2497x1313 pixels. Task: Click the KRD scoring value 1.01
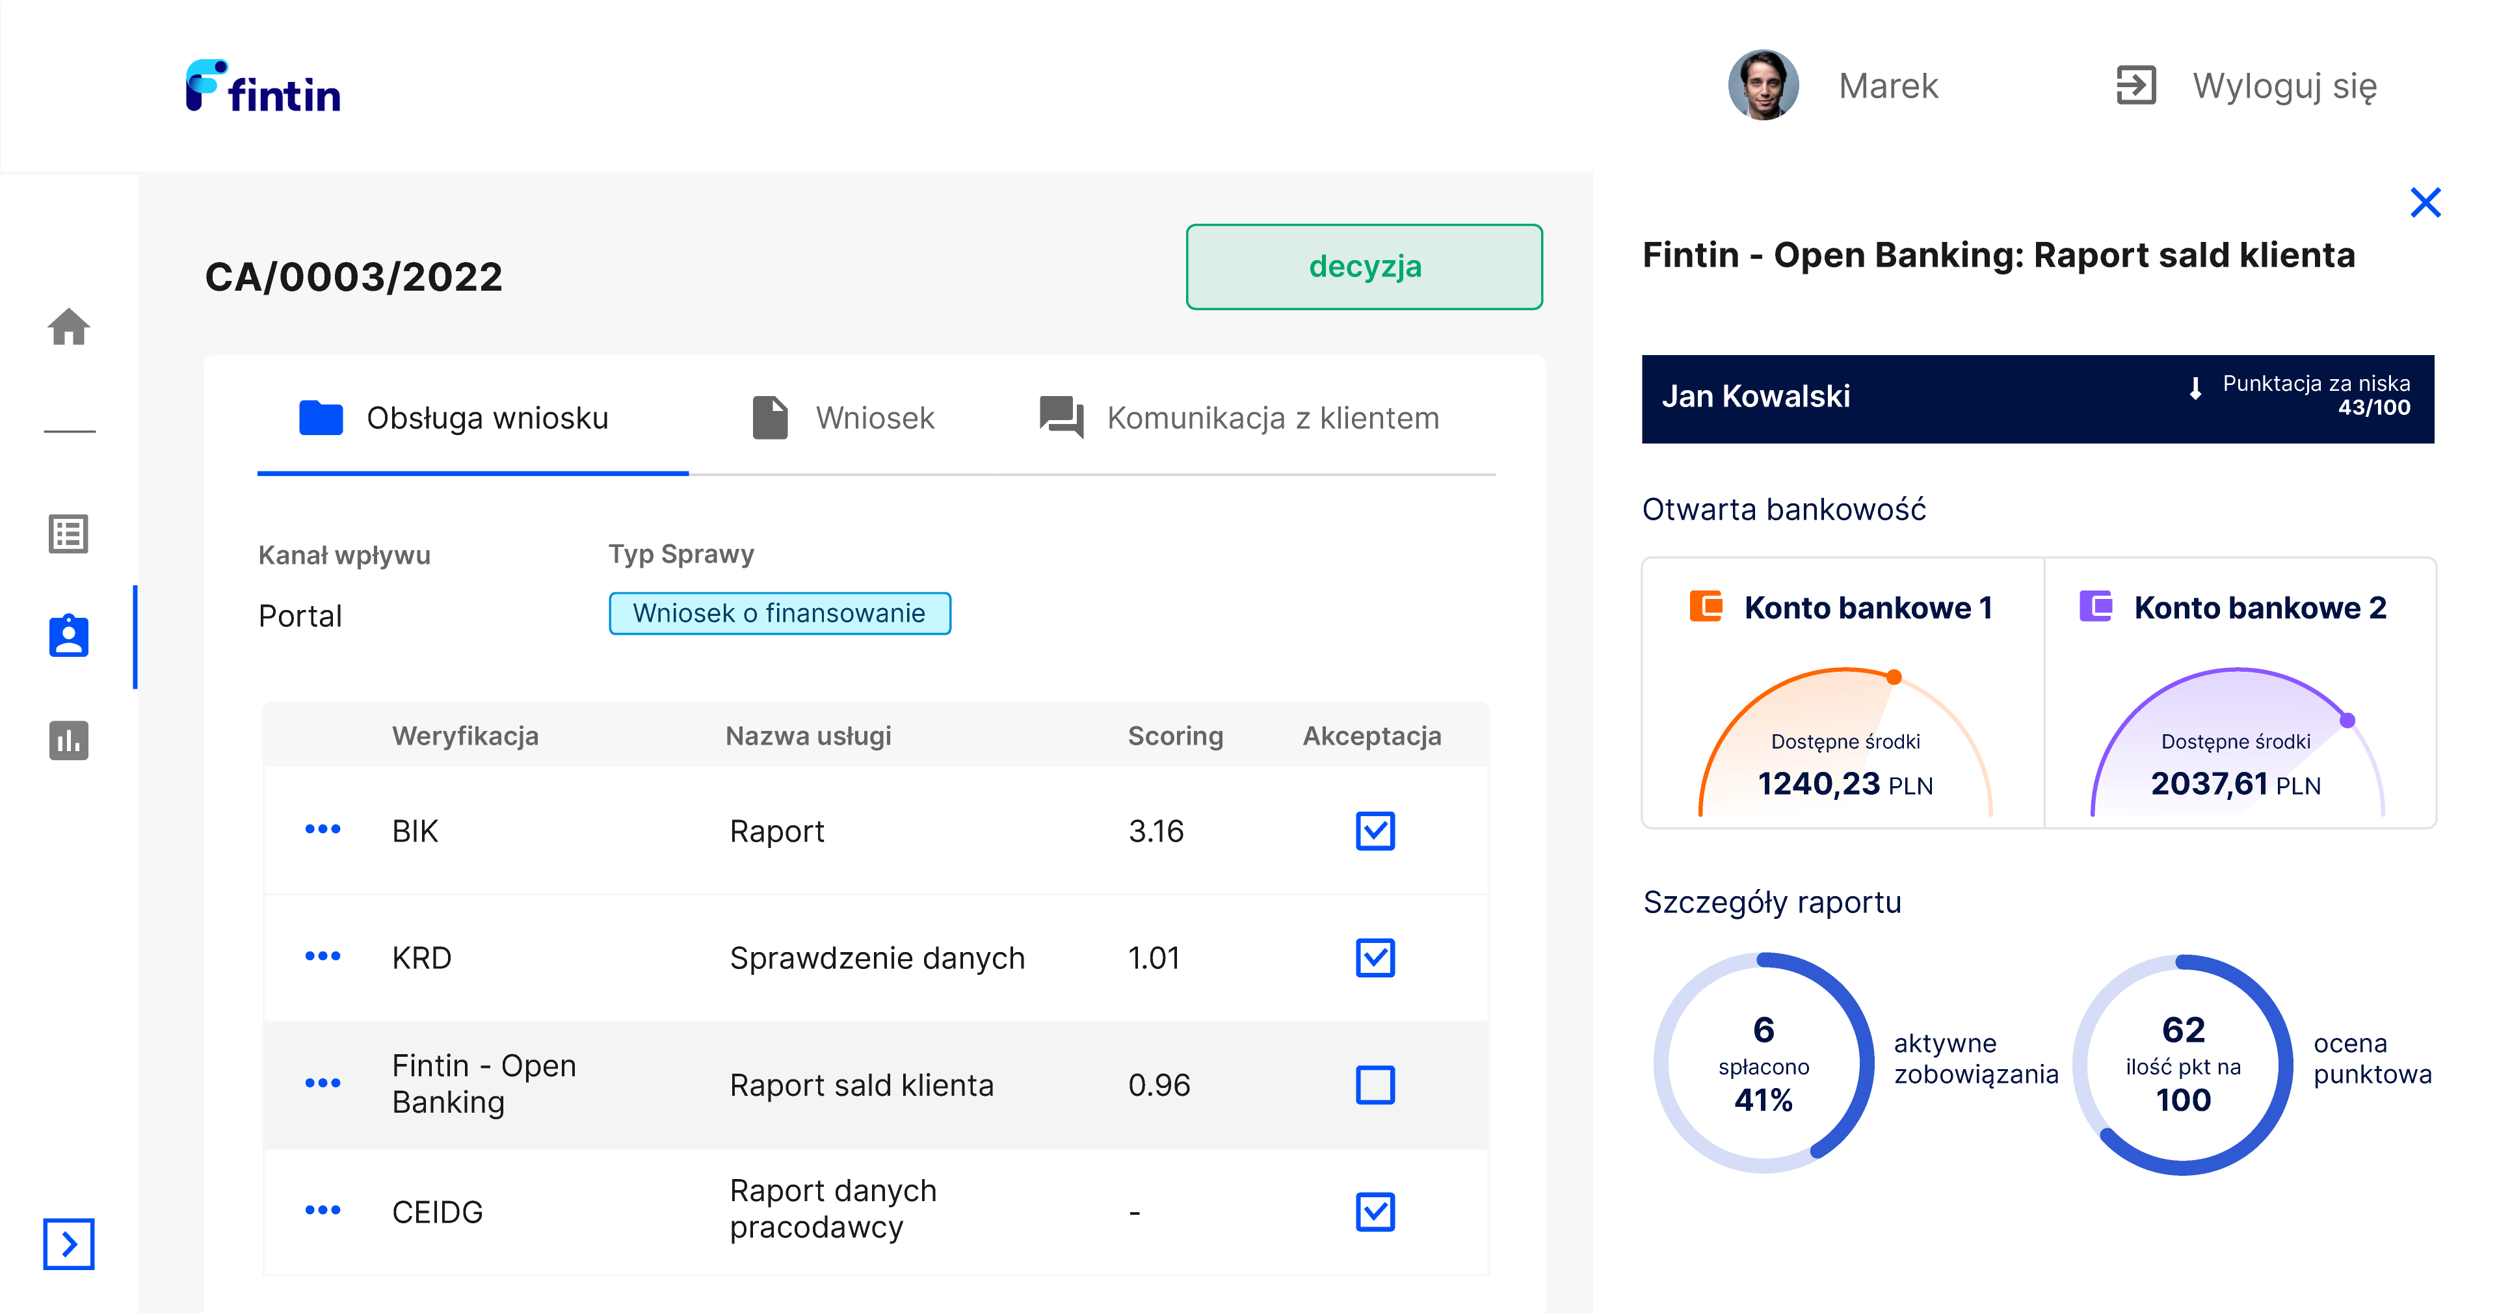point(1154,958)
